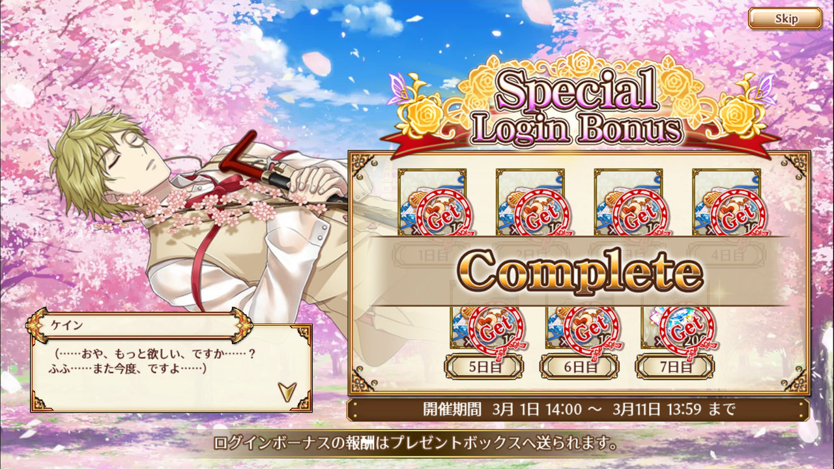Tap the dialogue text box
The image size is (834, 469).
pos(171,368)
